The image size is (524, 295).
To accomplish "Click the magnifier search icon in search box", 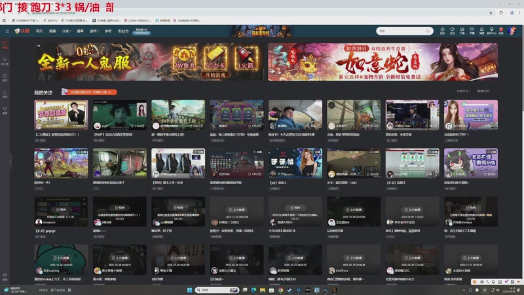I will (428, 31).
